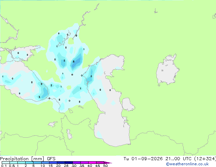Click the 20 legend label
The width and height of the screenshot is (216, 167).
tap(58, 166)
